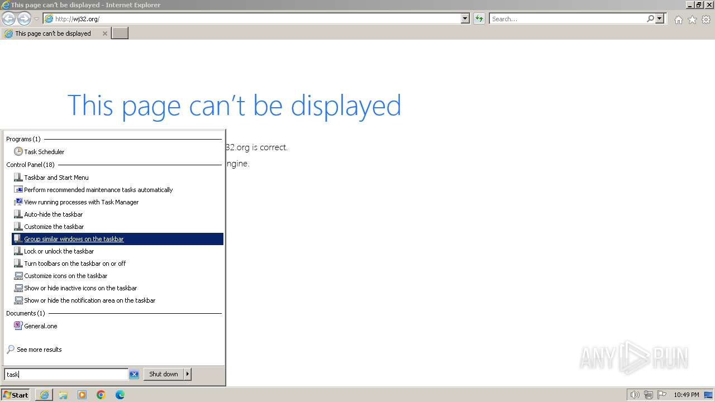Viewport: 715px width, 402px height.
Task: Click the Documents (1) group header
Action: [25, 313]
